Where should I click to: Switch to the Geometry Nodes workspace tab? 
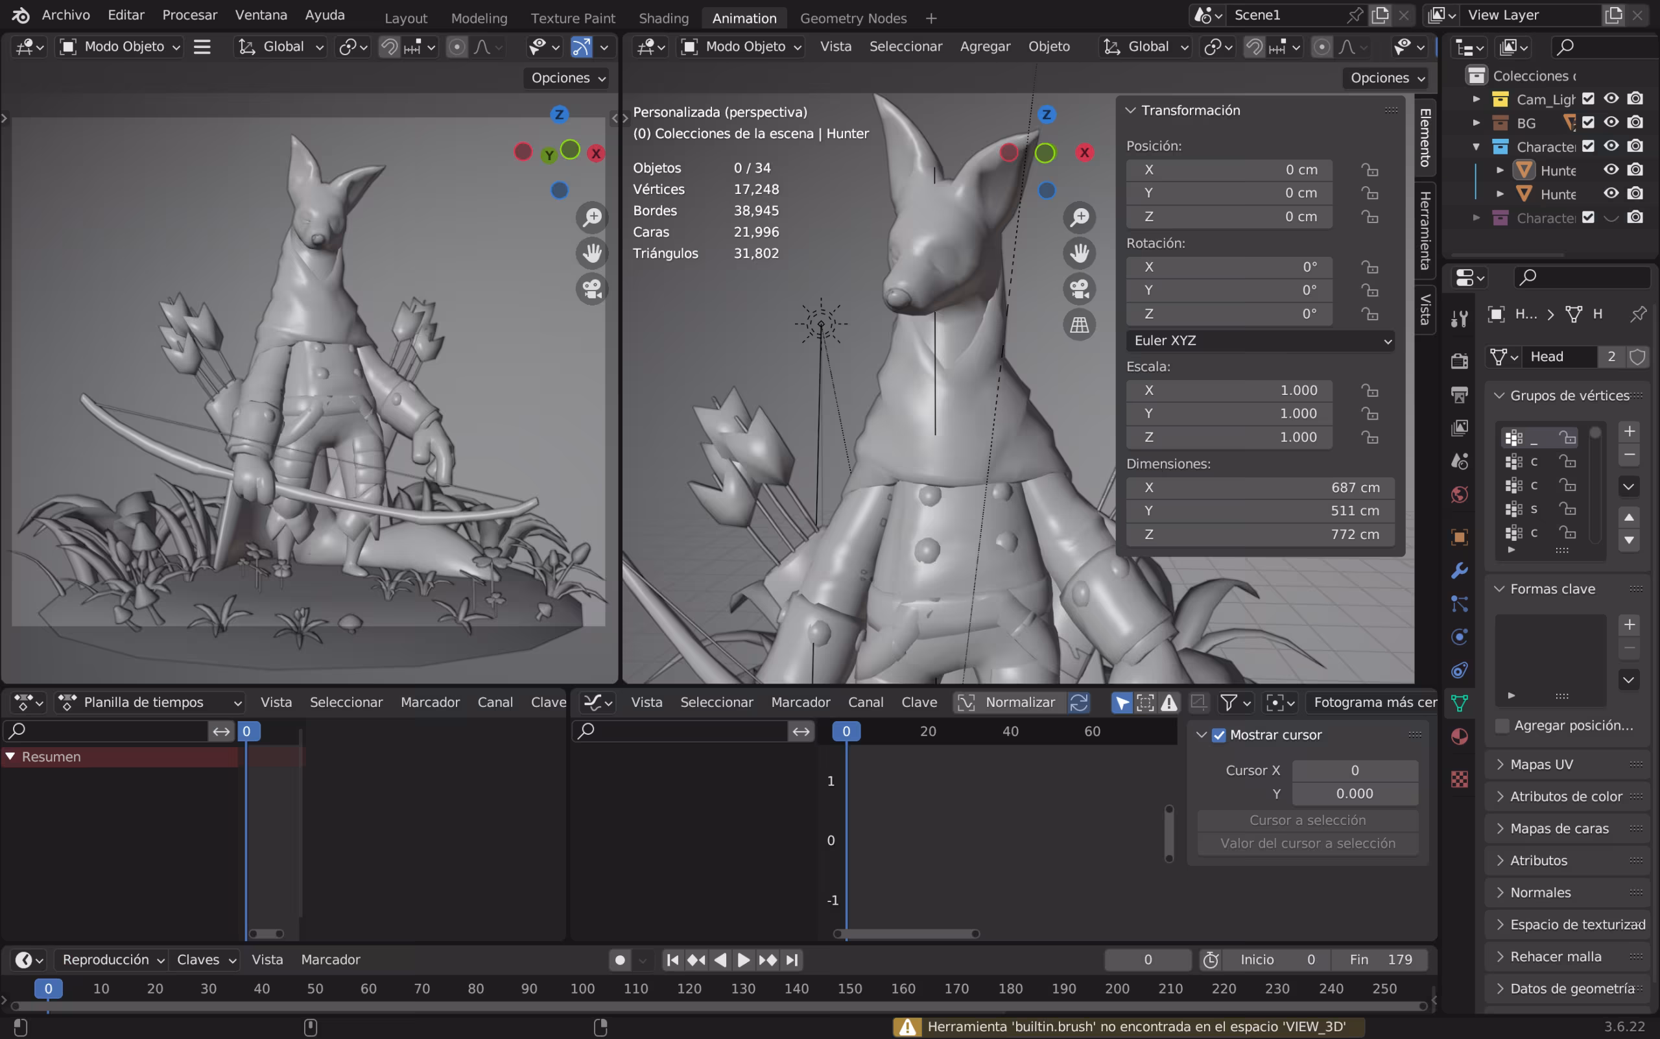click(853, 19)
